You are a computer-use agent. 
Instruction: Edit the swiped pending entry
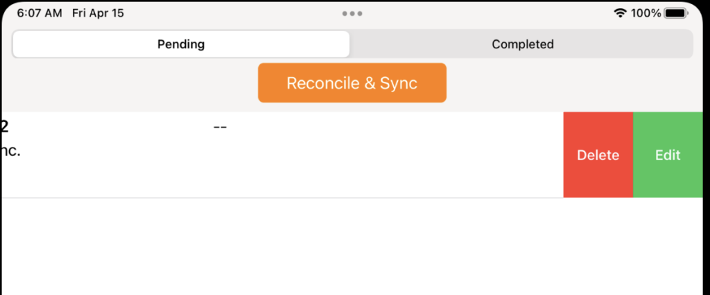(x=668, y=154)
